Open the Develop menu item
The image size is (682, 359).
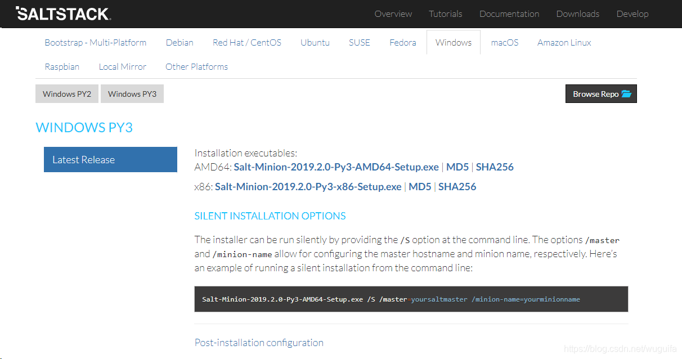pos(632,14)
